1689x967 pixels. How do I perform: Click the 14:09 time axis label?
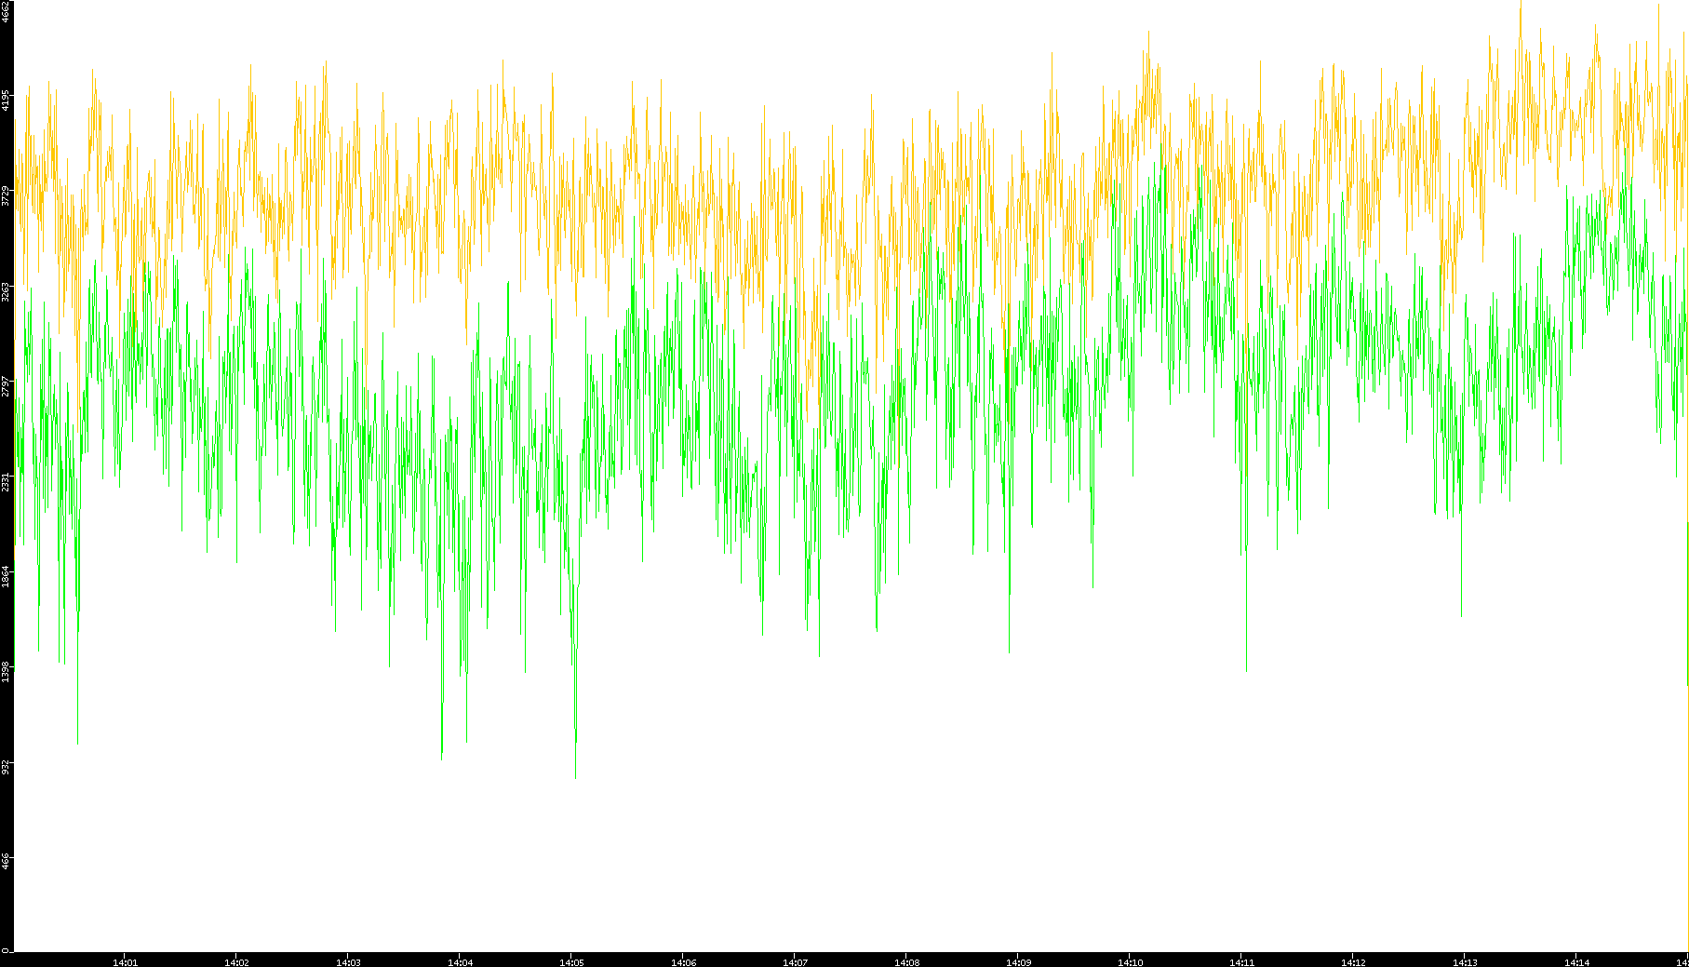(1018, 962)
